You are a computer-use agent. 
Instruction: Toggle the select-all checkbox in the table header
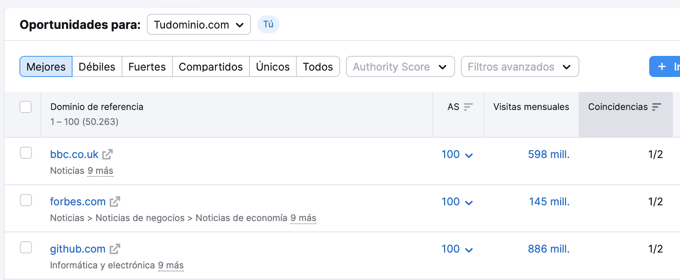25,107
